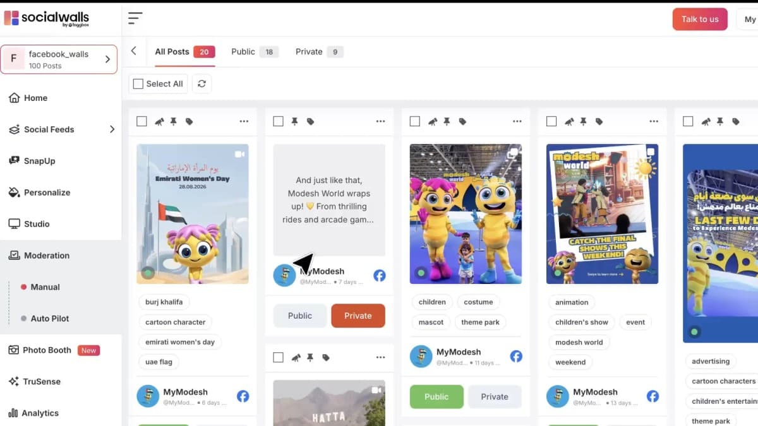Click highlight icon on the Hatta post

point(296,357)
